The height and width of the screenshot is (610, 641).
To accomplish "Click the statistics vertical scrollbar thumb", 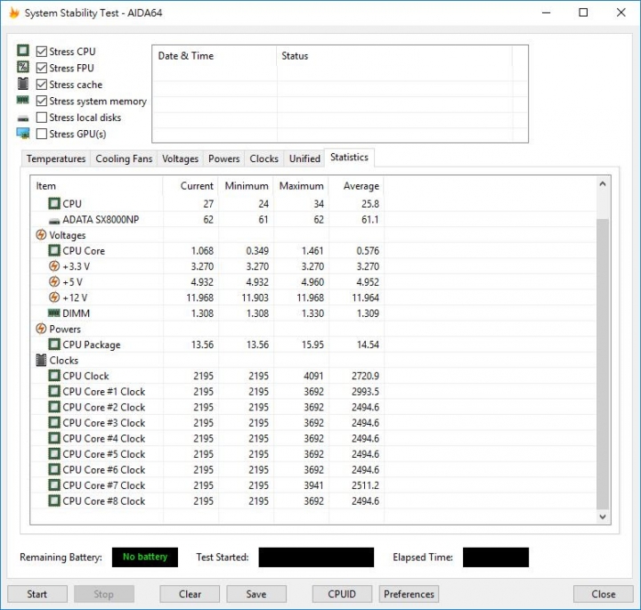I will [x=603, y=364].
